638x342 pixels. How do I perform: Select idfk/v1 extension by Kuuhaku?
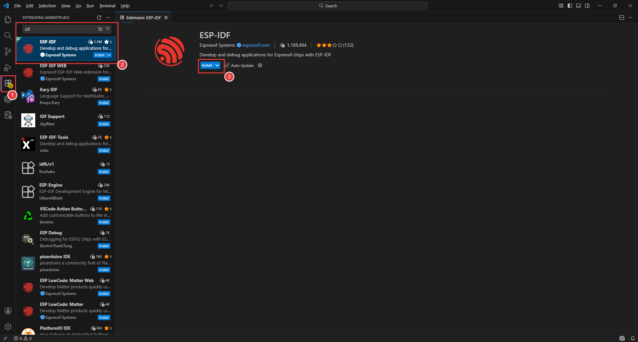click(x=66, y=168)
